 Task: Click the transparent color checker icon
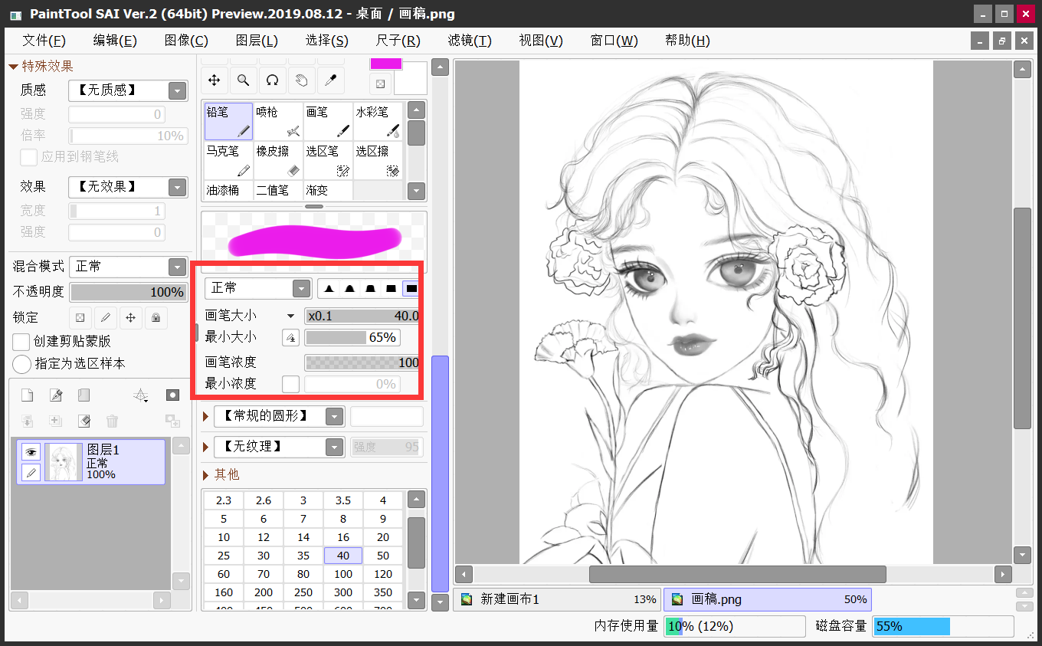pyautogui.click(x=380, y=84)
